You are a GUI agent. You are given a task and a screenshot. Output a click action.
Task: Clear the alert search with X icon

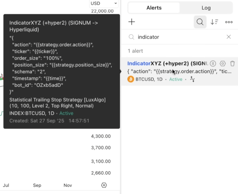(229, 37)
